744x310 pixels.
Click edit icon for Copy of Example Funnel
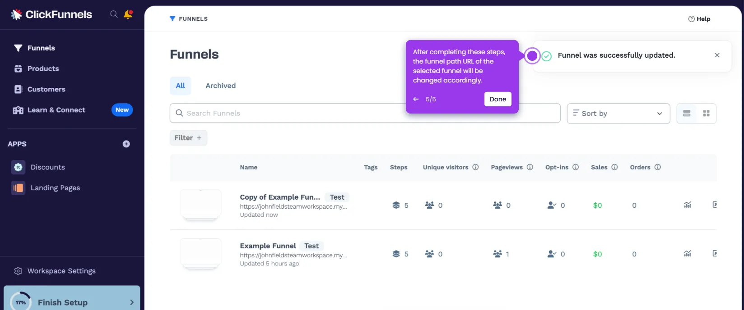pyautogui.click(x=715, y=205)
